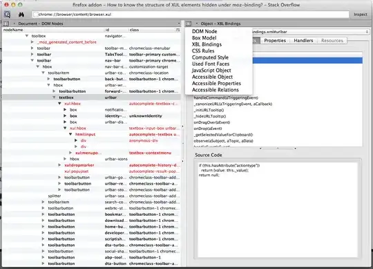Click the Inspect button

click(x=361, y=15)
